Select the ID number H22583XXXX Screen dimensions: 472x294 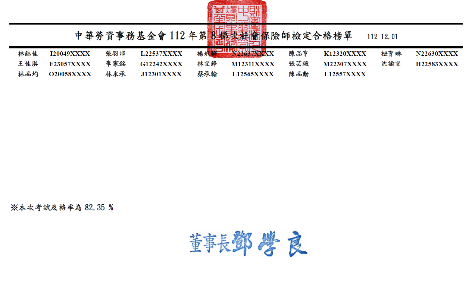[x=437, y=64]
